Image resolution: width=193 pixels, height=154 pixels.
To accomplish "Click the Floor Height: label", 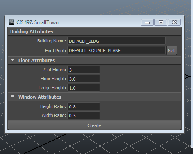I will pos(53,79).
